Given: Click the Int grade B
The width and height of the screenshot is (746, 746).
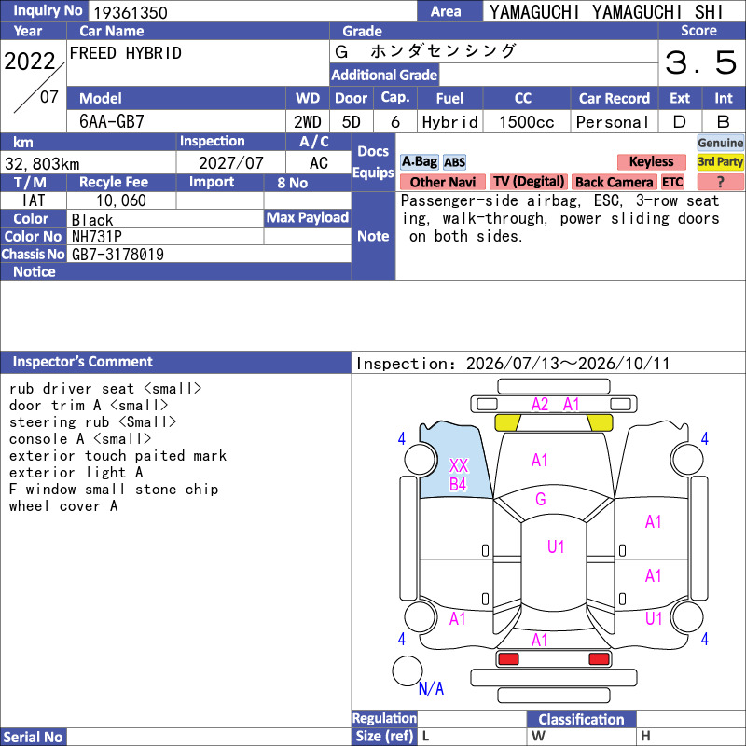Looking at the screenshot, I should click(x=724, y=122).
